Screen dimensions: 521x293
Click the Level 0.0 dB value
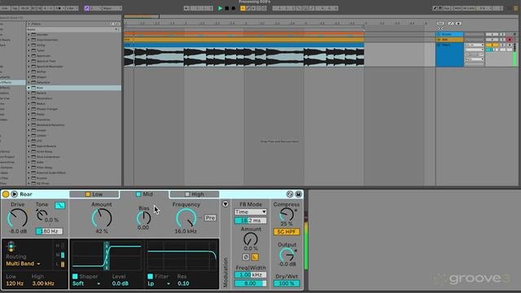(x=120, y=283)
